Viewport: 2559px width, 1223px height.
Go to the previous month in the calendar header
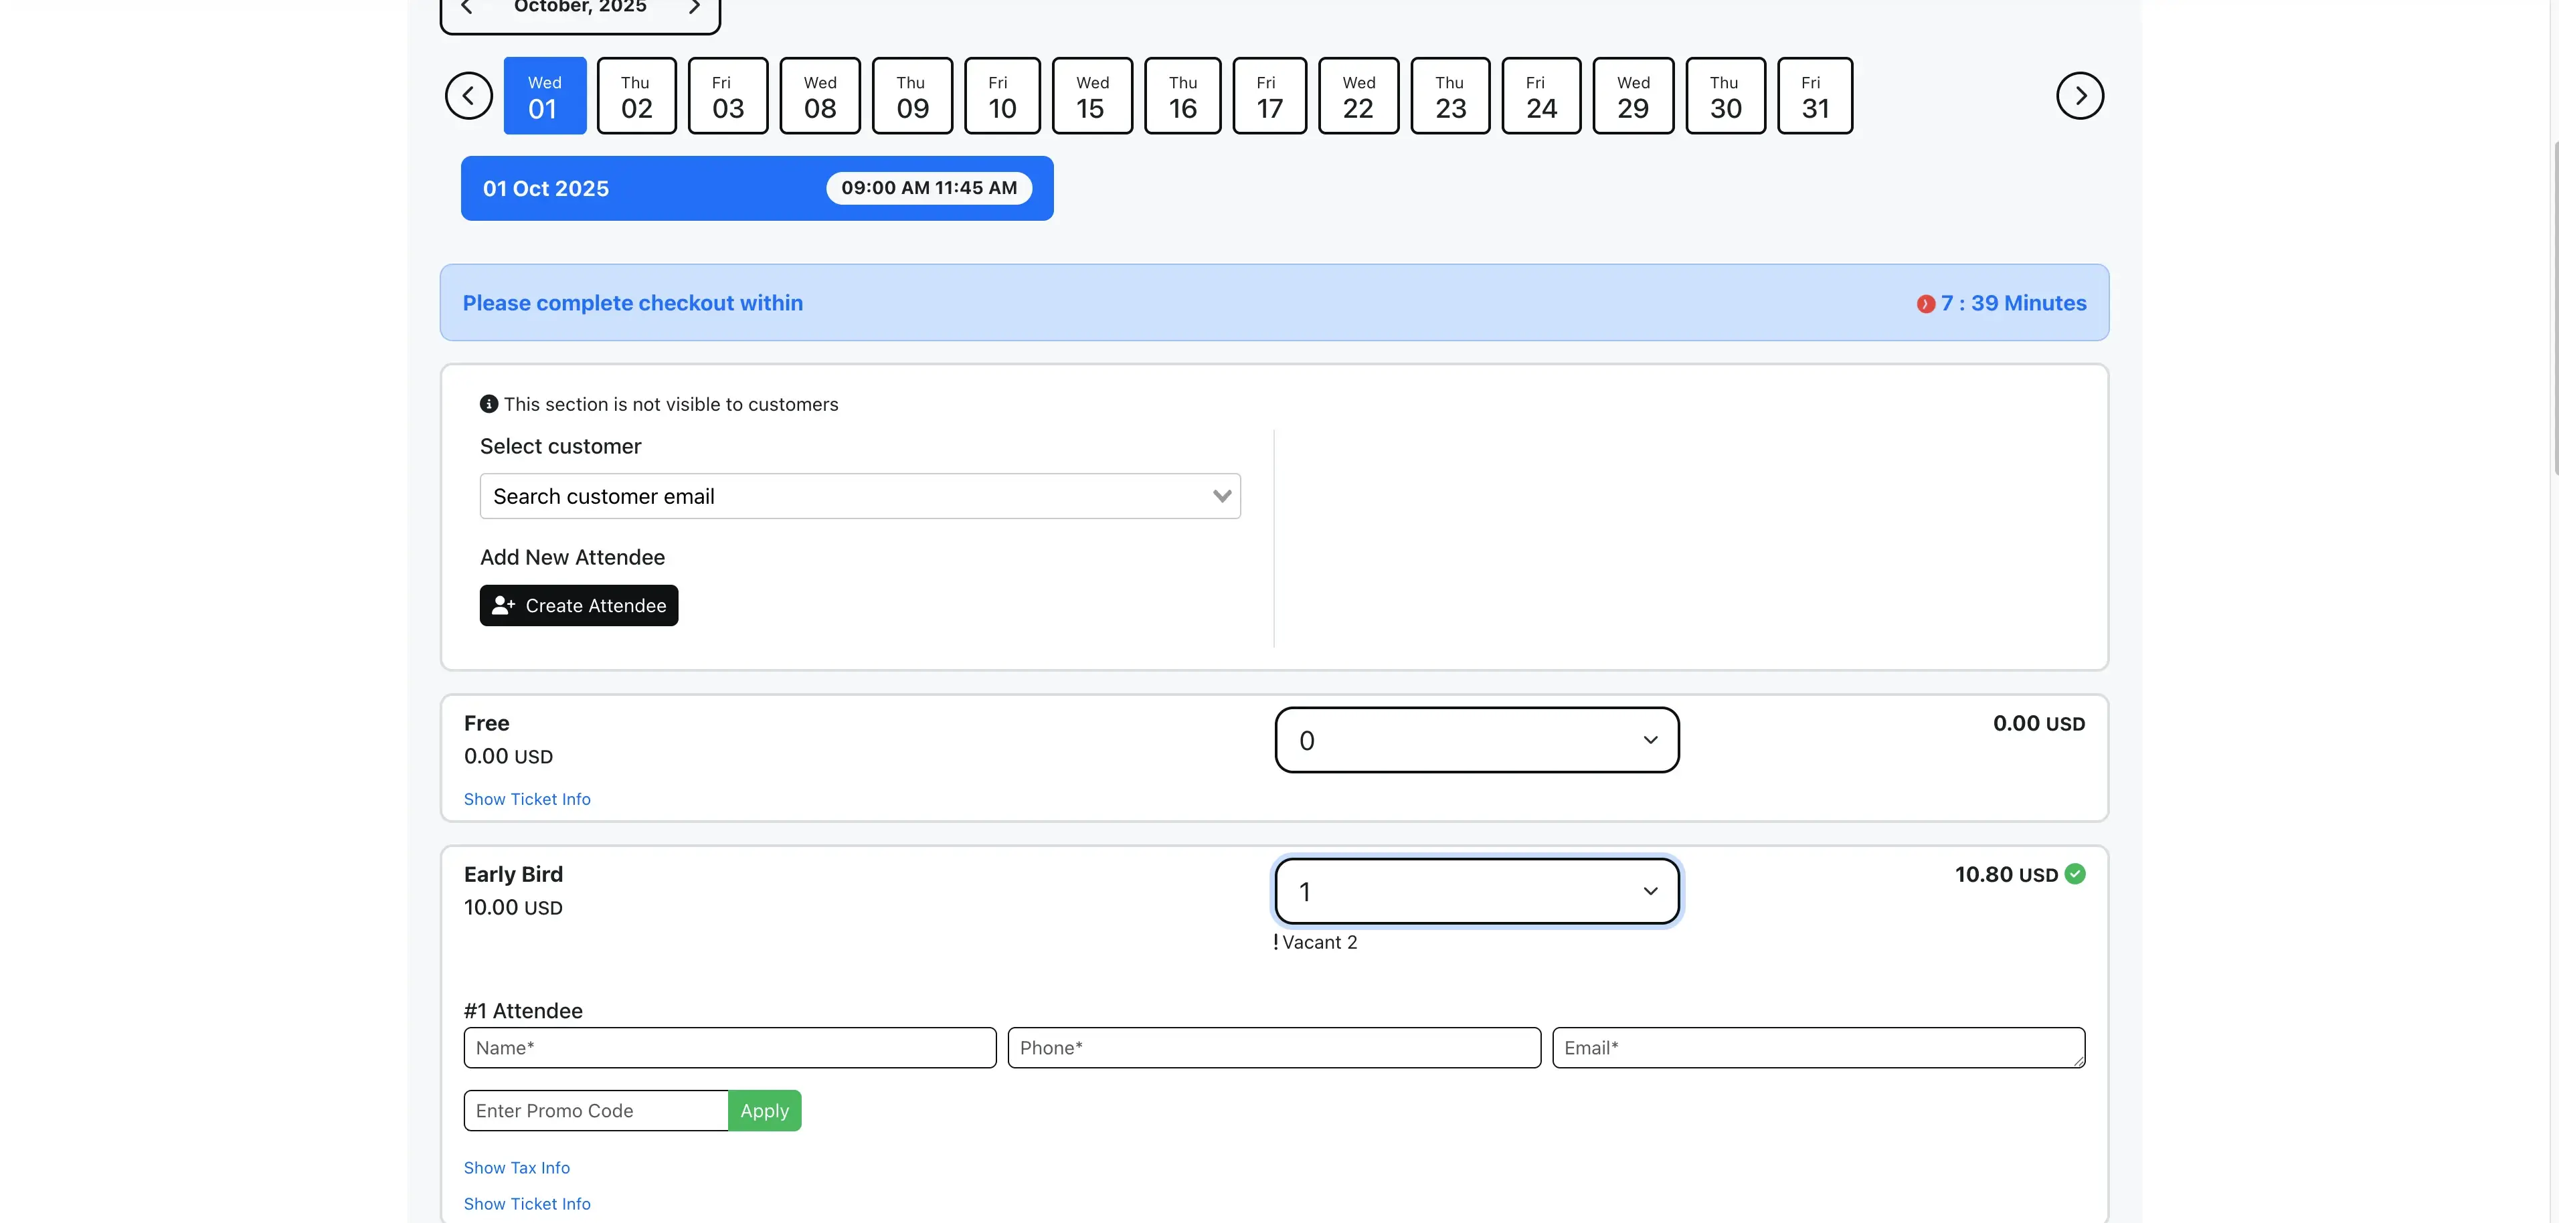point(467,7)
